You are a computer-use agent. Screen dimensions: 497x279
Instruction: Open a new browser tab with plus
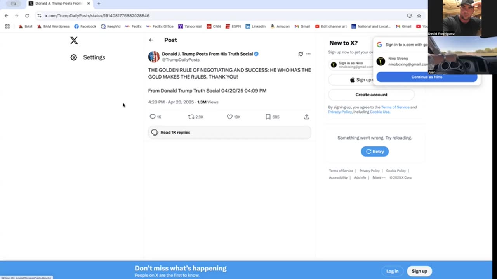pyautogui.click(x=99, y=3)
